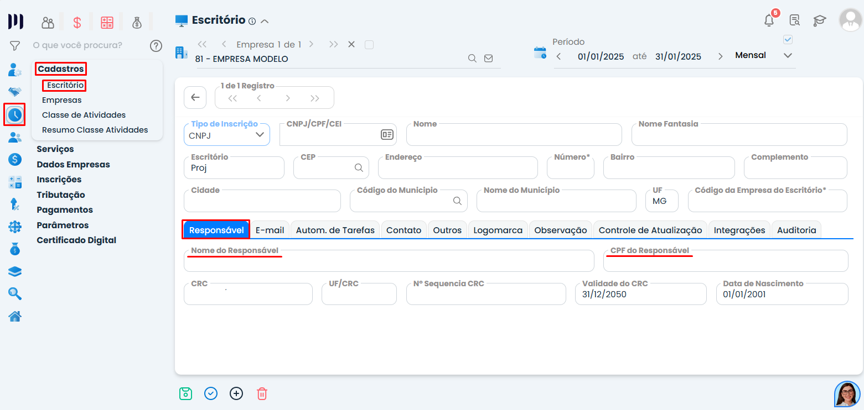Screen dimensions: 864x410
Task: Go to the home sidebar icon
Action: (15, 316)
